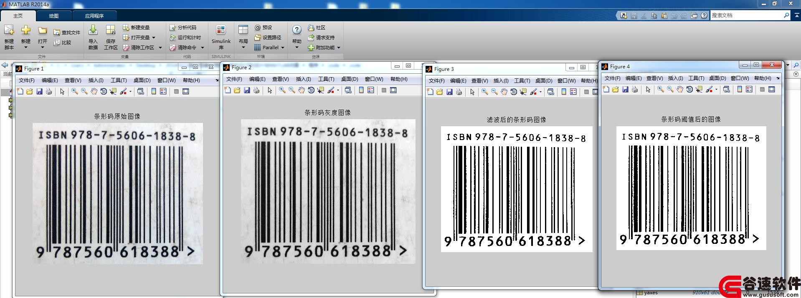
Task: Switch to Plots (绘图) ribbon tab
Action: [x=54, y=16]
